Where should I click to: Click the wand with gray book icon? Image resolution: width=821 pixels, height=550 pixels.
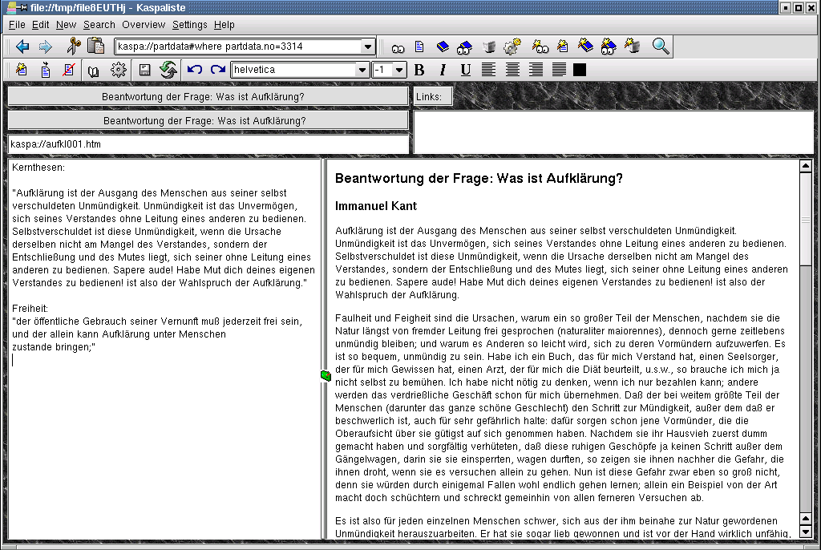(x=632, y=47)
